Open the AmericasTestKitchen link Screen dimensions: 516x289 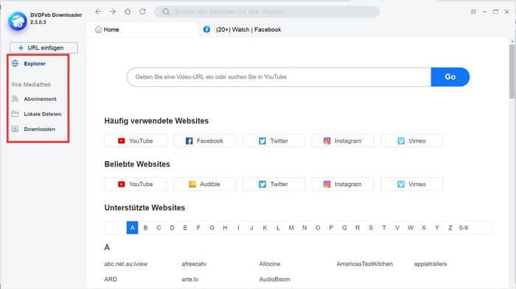(365, 264)
